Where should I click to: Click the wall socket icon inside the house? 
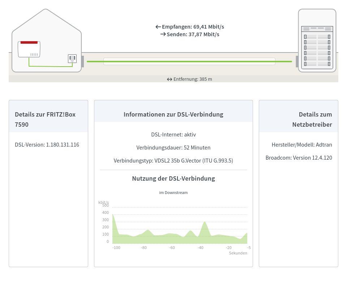tap(72, 58)
